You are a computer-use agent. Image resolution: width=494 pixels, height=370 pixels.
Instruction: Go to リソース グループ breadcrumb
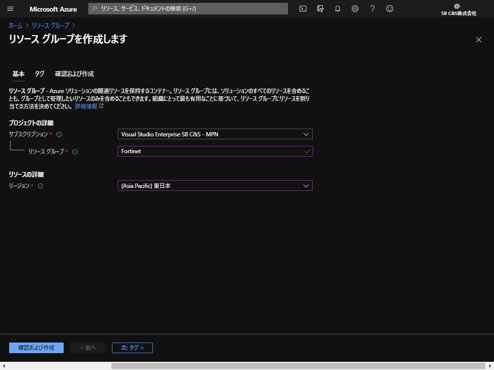pos(50,26)
